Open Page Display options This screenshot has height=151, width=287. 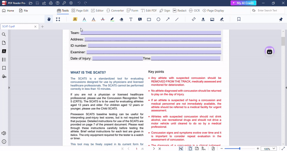click(x=213, y=11)
